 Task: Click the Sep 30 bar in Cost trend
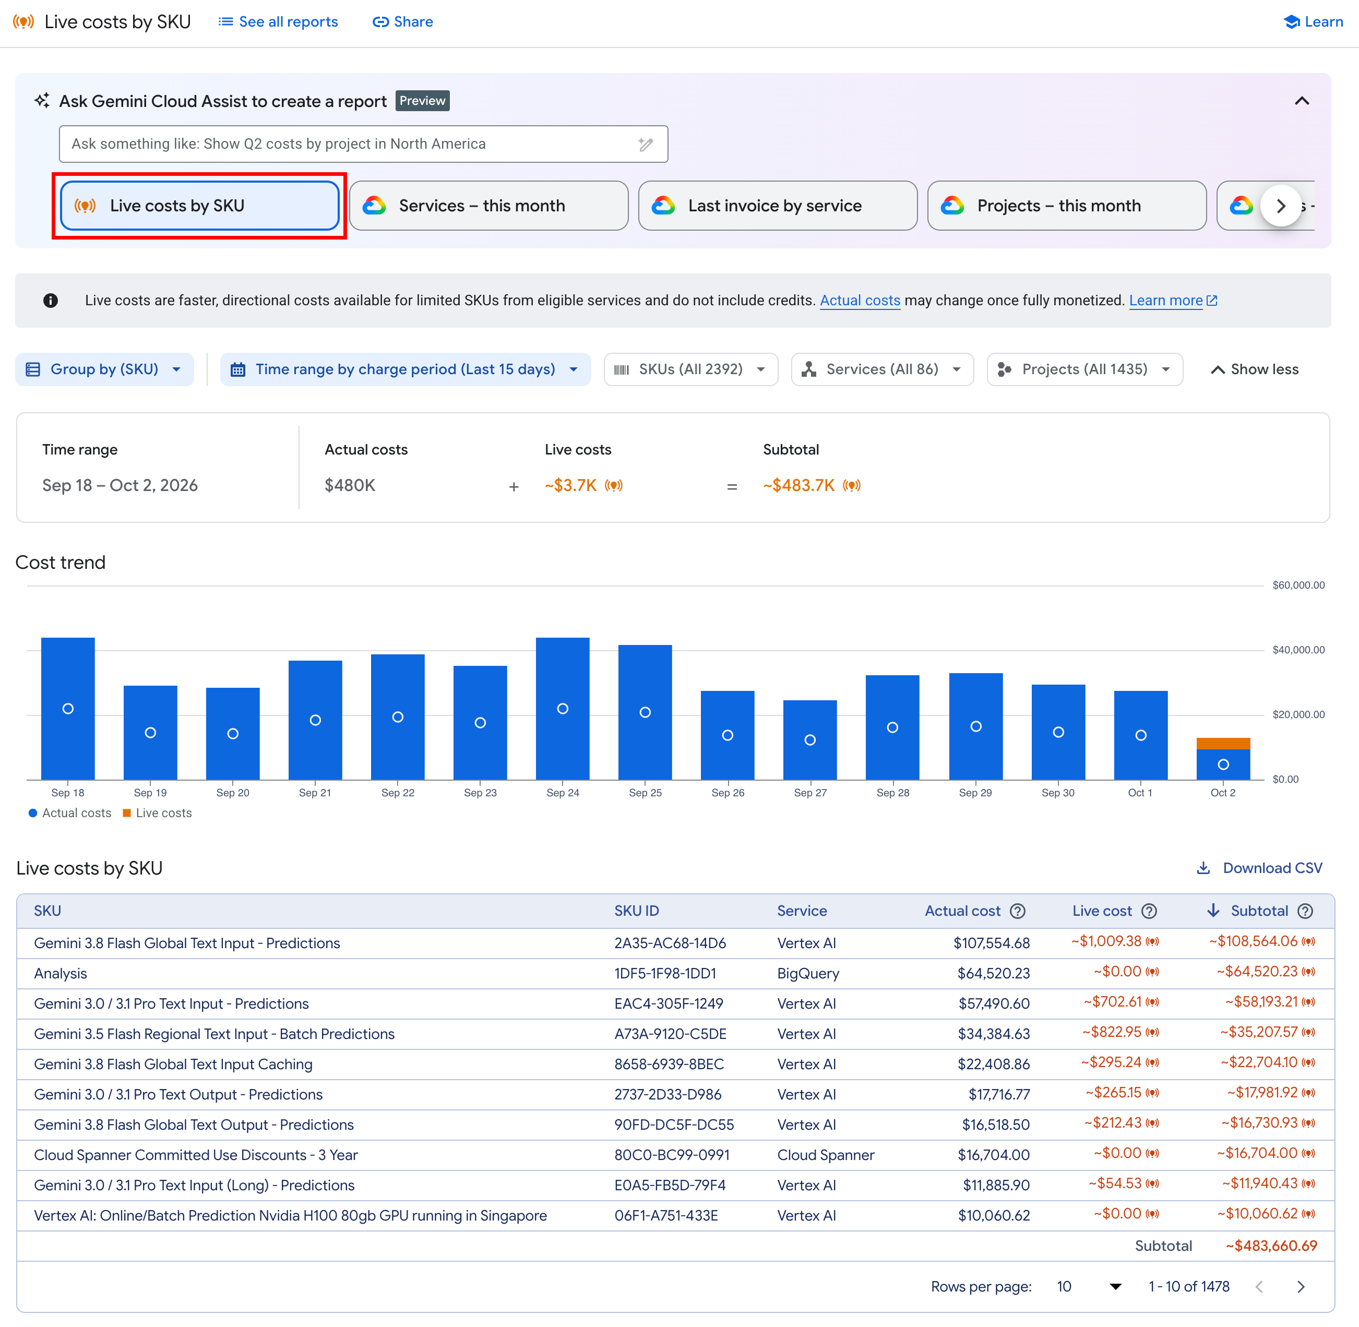(x=1058, y=732)
